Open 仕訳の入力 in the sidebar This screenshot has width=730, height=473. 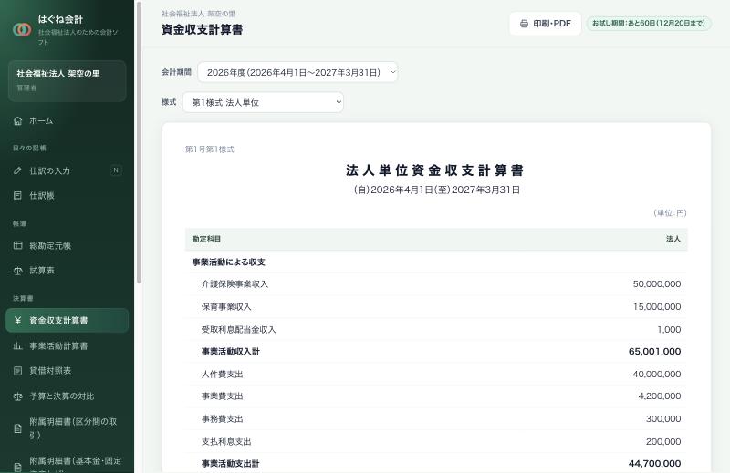pyautogui.click(x=67, y=170)
